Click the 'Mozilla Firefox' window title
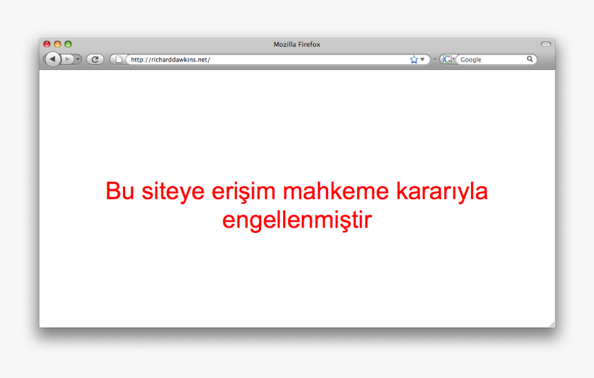Viewport: 594px width, 378px height. click(297, 44)
